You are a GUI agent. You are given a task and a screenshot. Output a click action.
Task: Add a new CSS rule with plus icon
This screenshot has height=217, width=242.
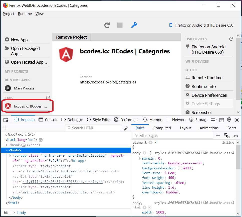pyautogui.click(x=218, y=136)
